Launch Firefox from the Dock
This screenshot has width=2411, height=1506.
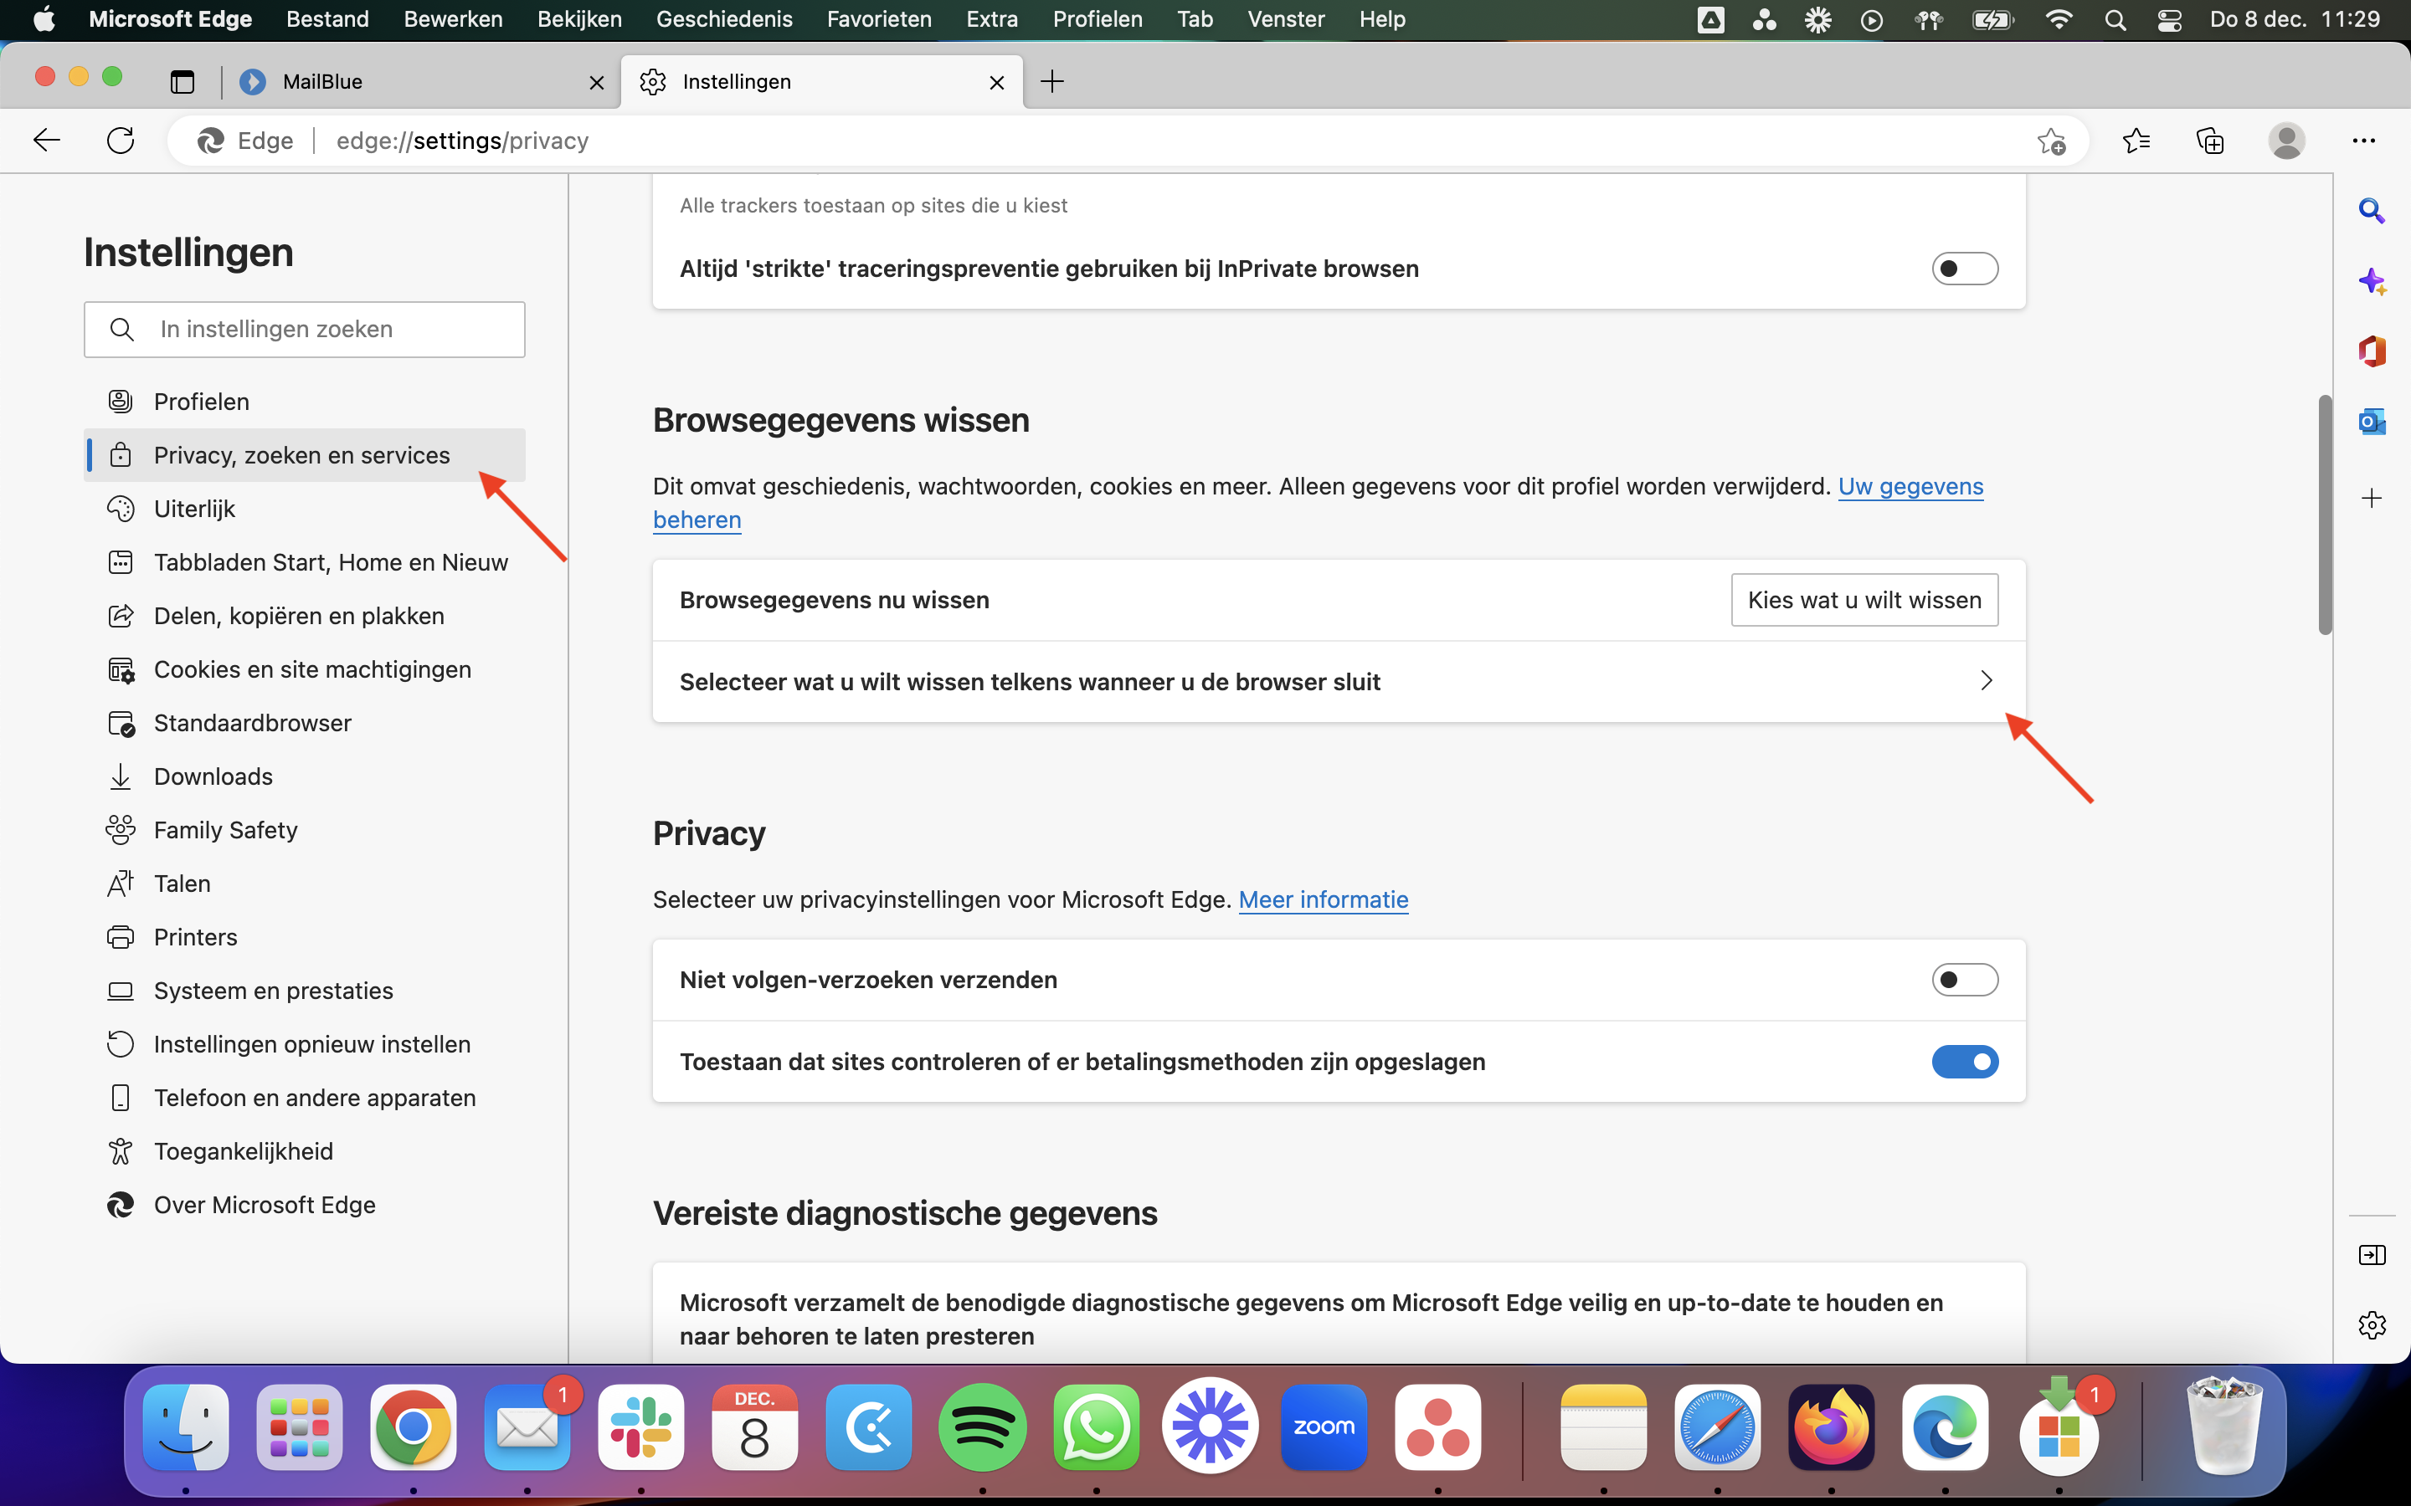(x=1831, y=1427)
